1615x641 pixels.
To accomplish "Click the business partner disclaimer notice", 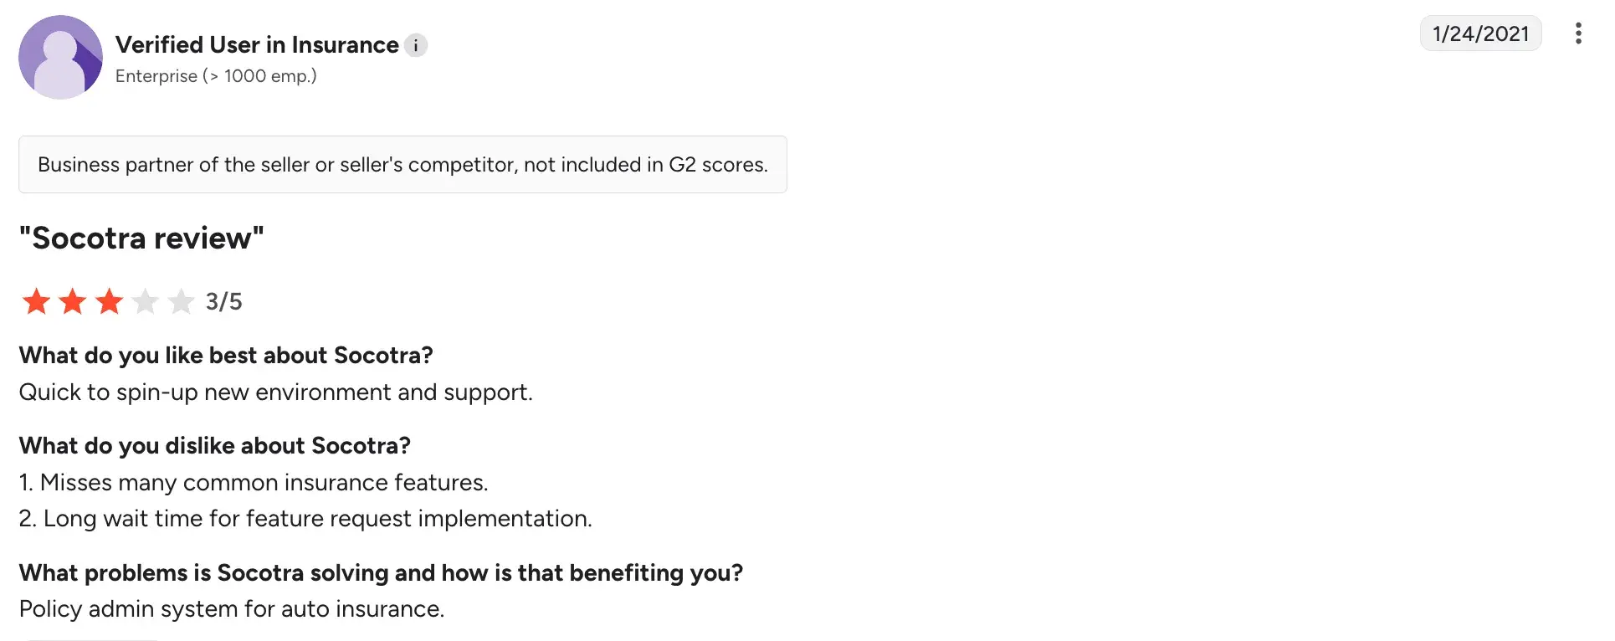I will click(402, 165).
